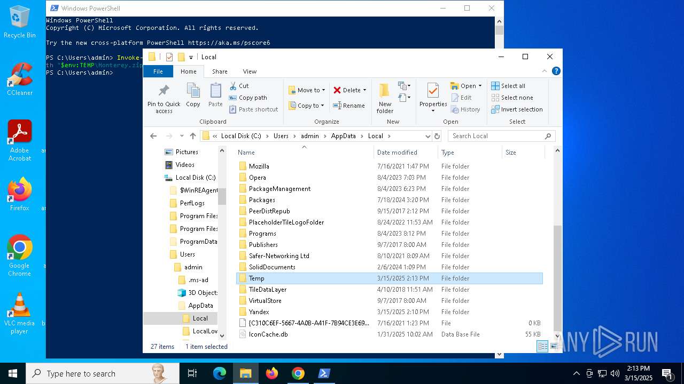Switch to PowerShell via taskbar icon

click(x=324, y=373)
